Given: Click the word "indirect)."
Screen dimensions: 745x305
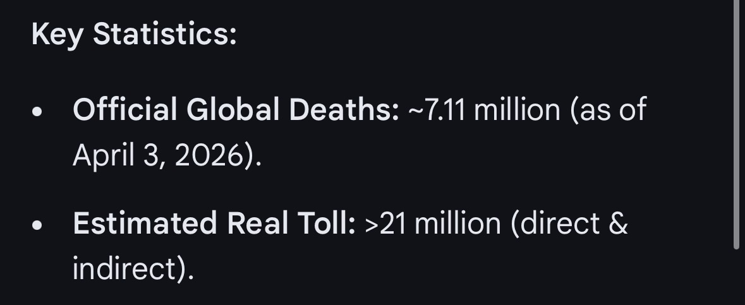Looking at the screenshot, I should pos(133,269).
